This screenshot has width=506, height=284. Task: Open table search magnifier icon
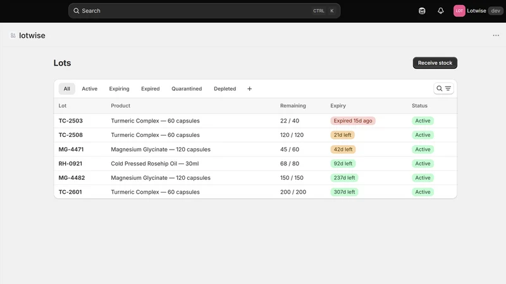tap(439, 88)
